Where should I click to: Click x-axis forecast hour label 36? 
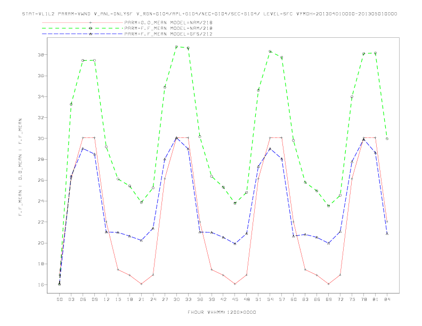click(200, 299)
